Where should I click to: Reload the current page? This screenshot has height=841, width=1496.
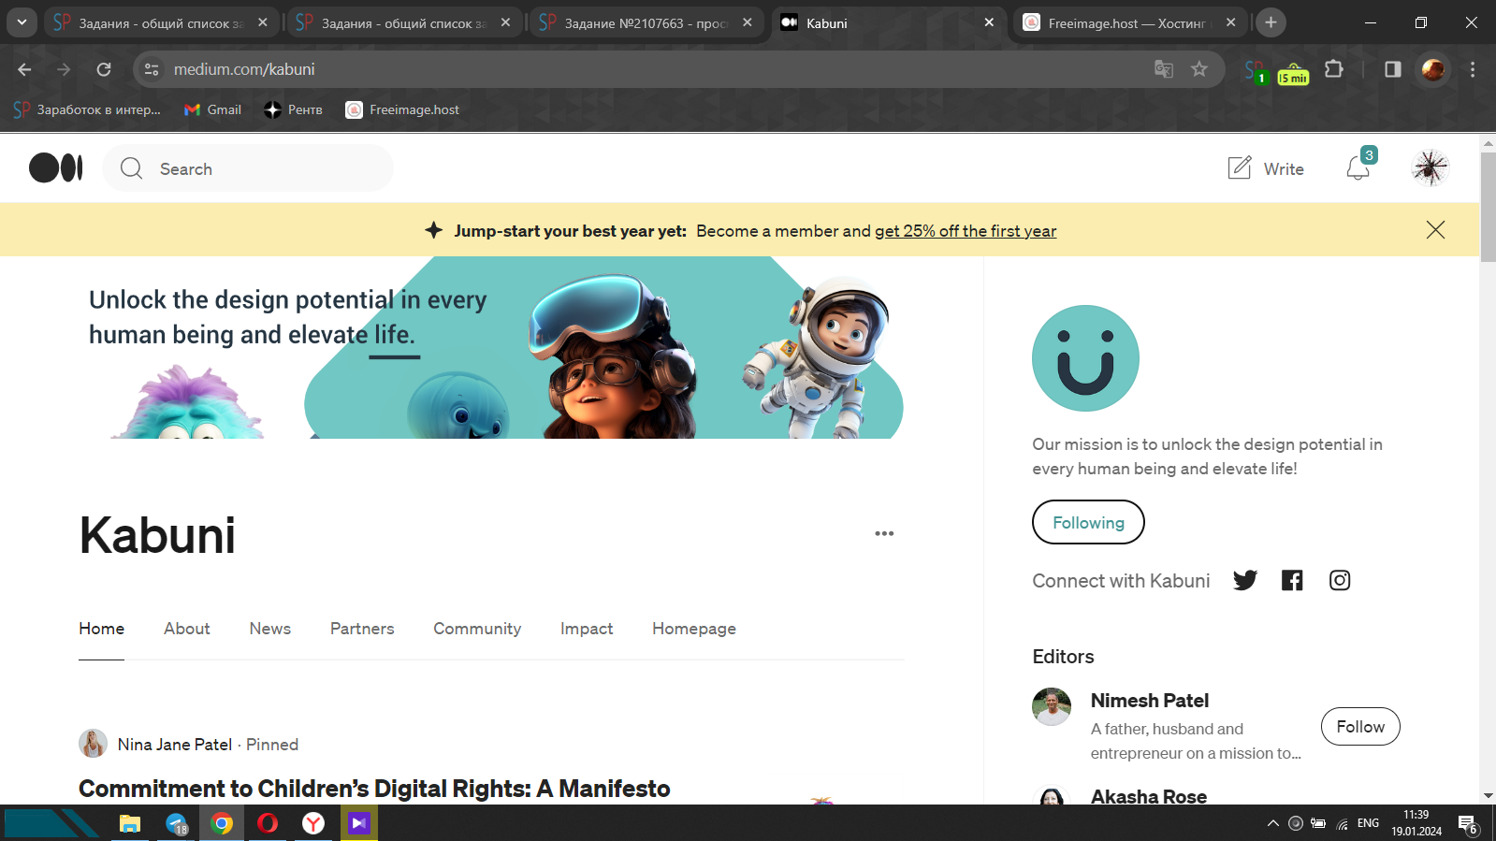point(104,69)
